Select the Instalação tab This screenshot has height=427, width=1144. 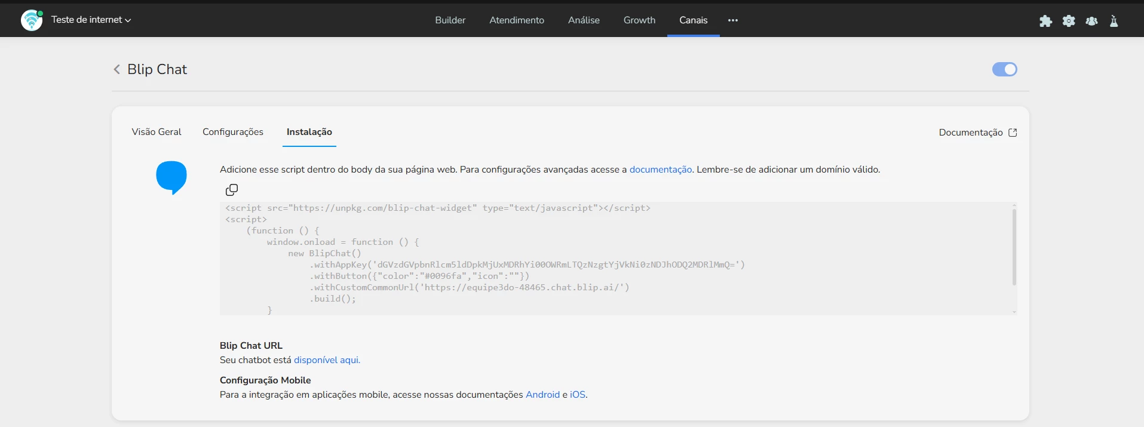309,132
